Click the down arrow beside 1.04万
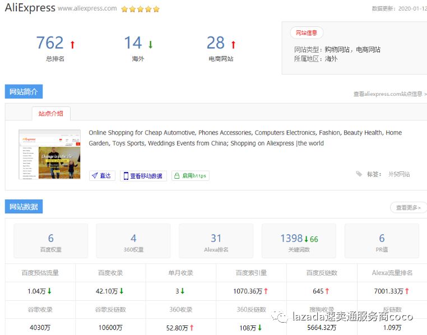 point(49,291)
